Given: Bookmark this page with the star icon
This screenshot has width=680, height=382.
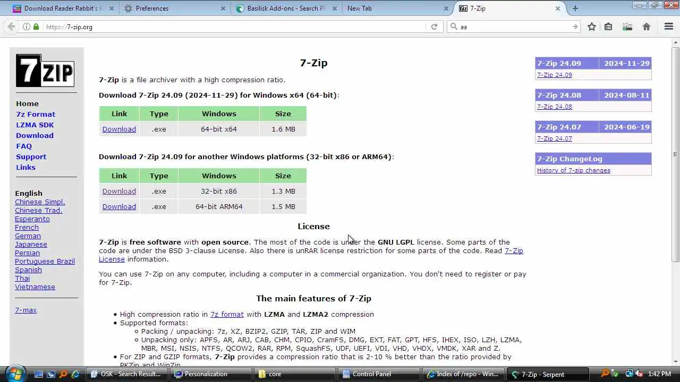Looking at the screenshot, I should 592,27.
